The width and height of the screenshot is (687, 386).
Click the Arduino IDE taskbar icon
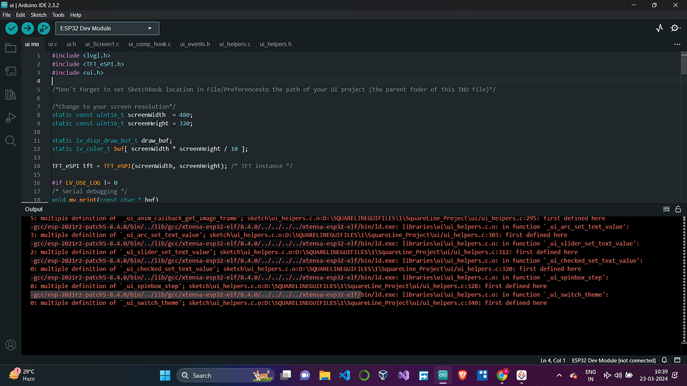click(443, 375)
